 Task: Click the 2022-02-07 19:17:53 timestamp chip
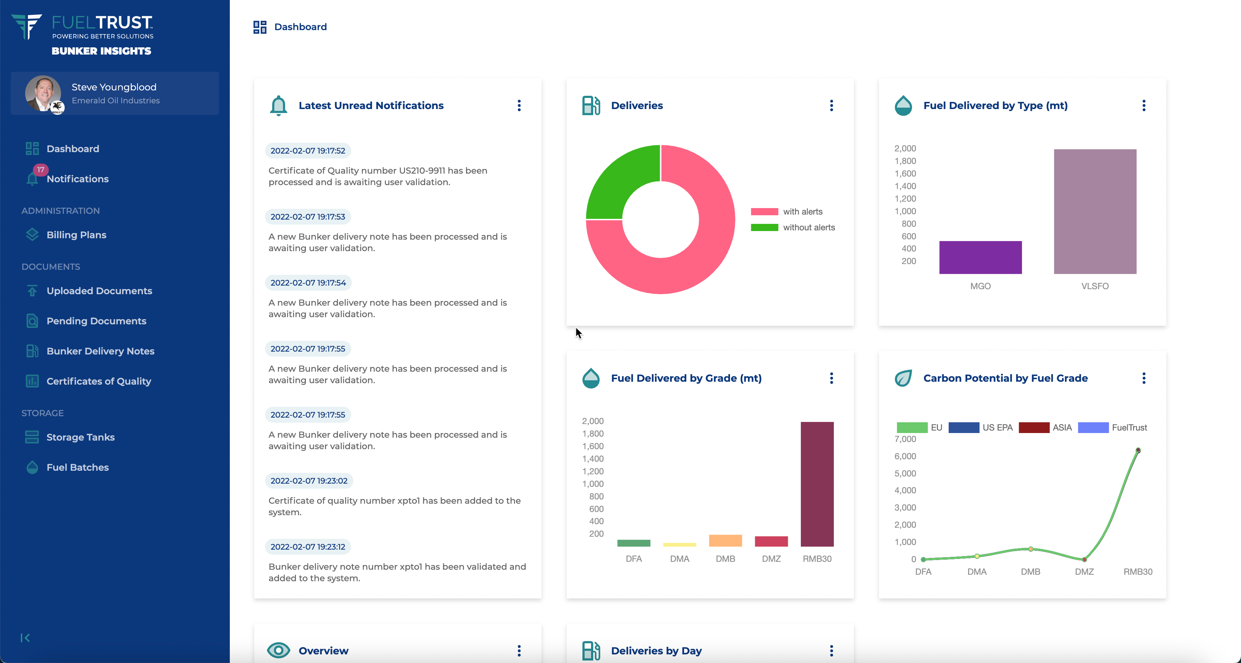[308, 217]
